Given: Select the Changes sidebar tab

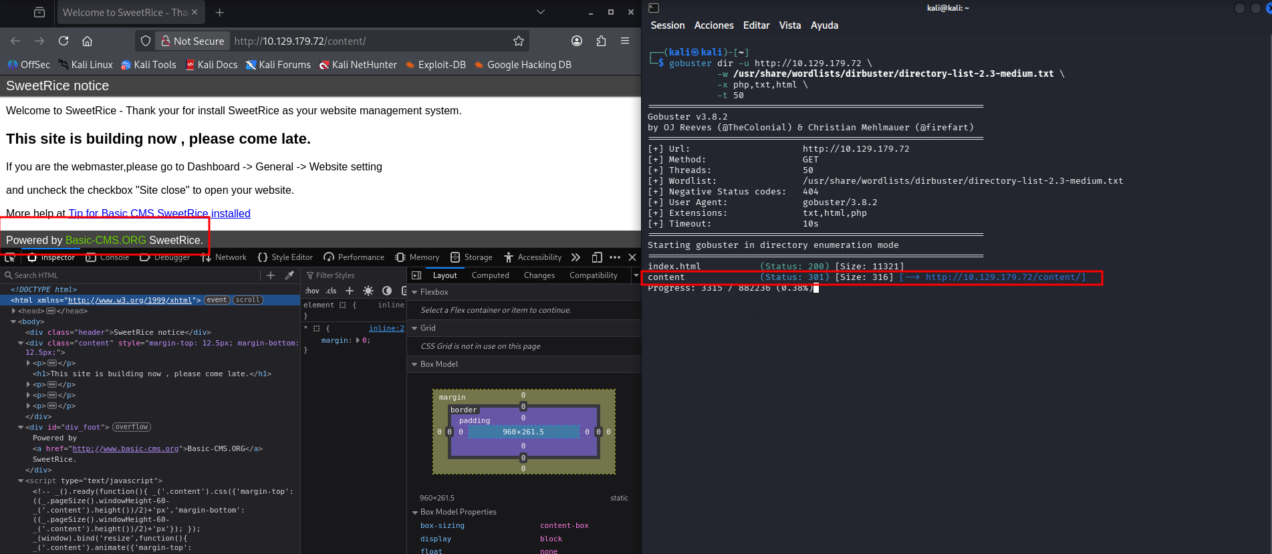Looking at the screenshot, I should coord(539,275).
